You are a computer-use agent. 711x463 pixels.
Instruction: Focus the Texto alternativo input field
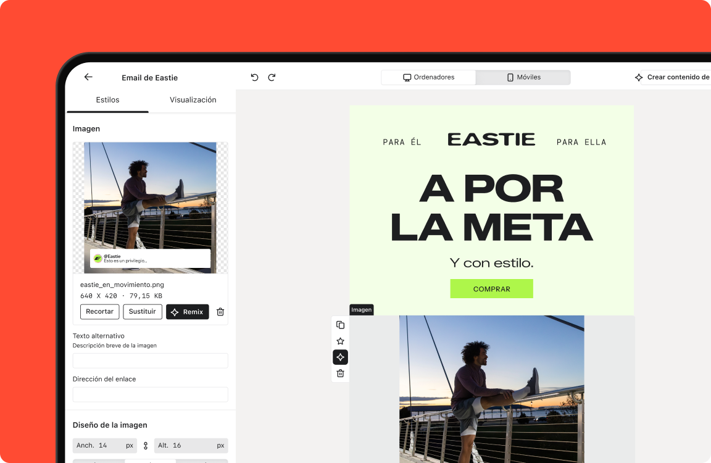(x=150, y=361)
